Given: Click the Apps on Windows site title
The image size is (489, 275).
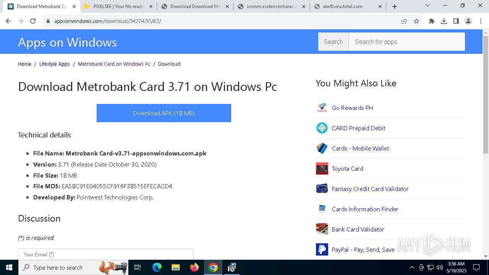Looking at the screenshot, I should pyautogui.click(x=67, y=42).
